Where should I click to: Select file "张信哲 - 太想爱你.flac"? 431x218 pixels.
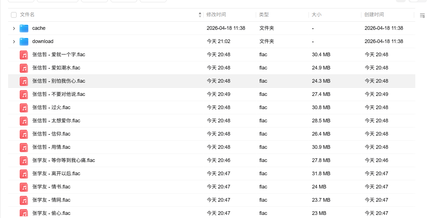[x=56, y=121]
